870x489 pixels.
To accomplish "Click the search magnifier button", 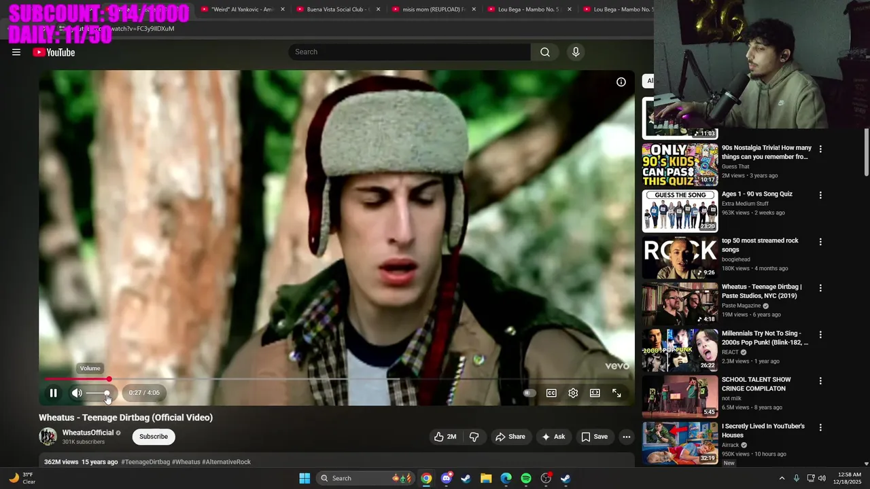I will (545, 52).
